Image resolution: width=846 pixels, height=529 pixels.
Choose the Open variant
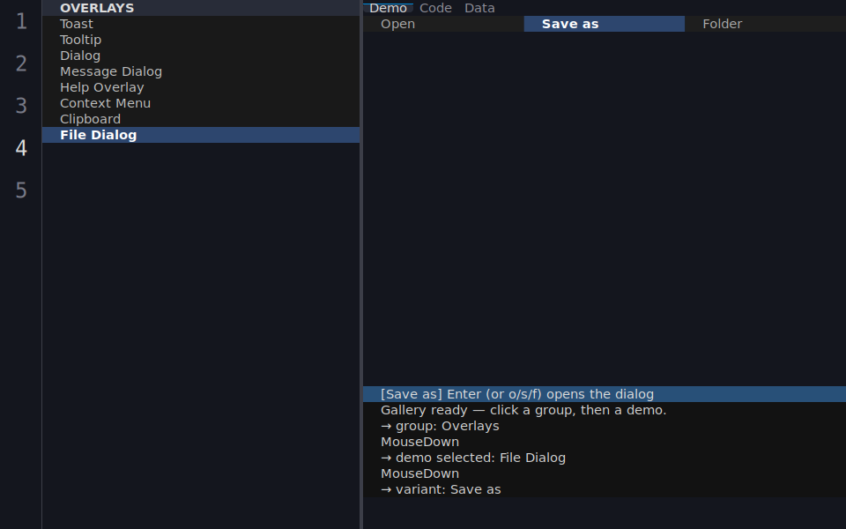(x=443, y=24)
